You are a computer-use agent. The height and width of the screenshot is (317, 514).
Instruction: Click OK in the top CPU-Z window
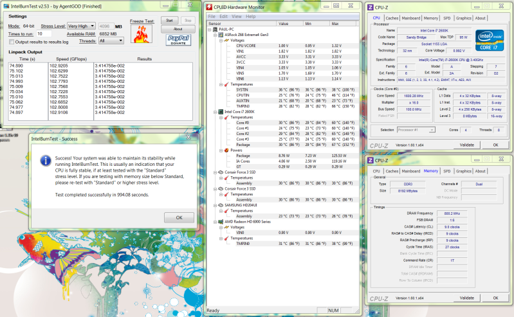(x=495, y=145)
